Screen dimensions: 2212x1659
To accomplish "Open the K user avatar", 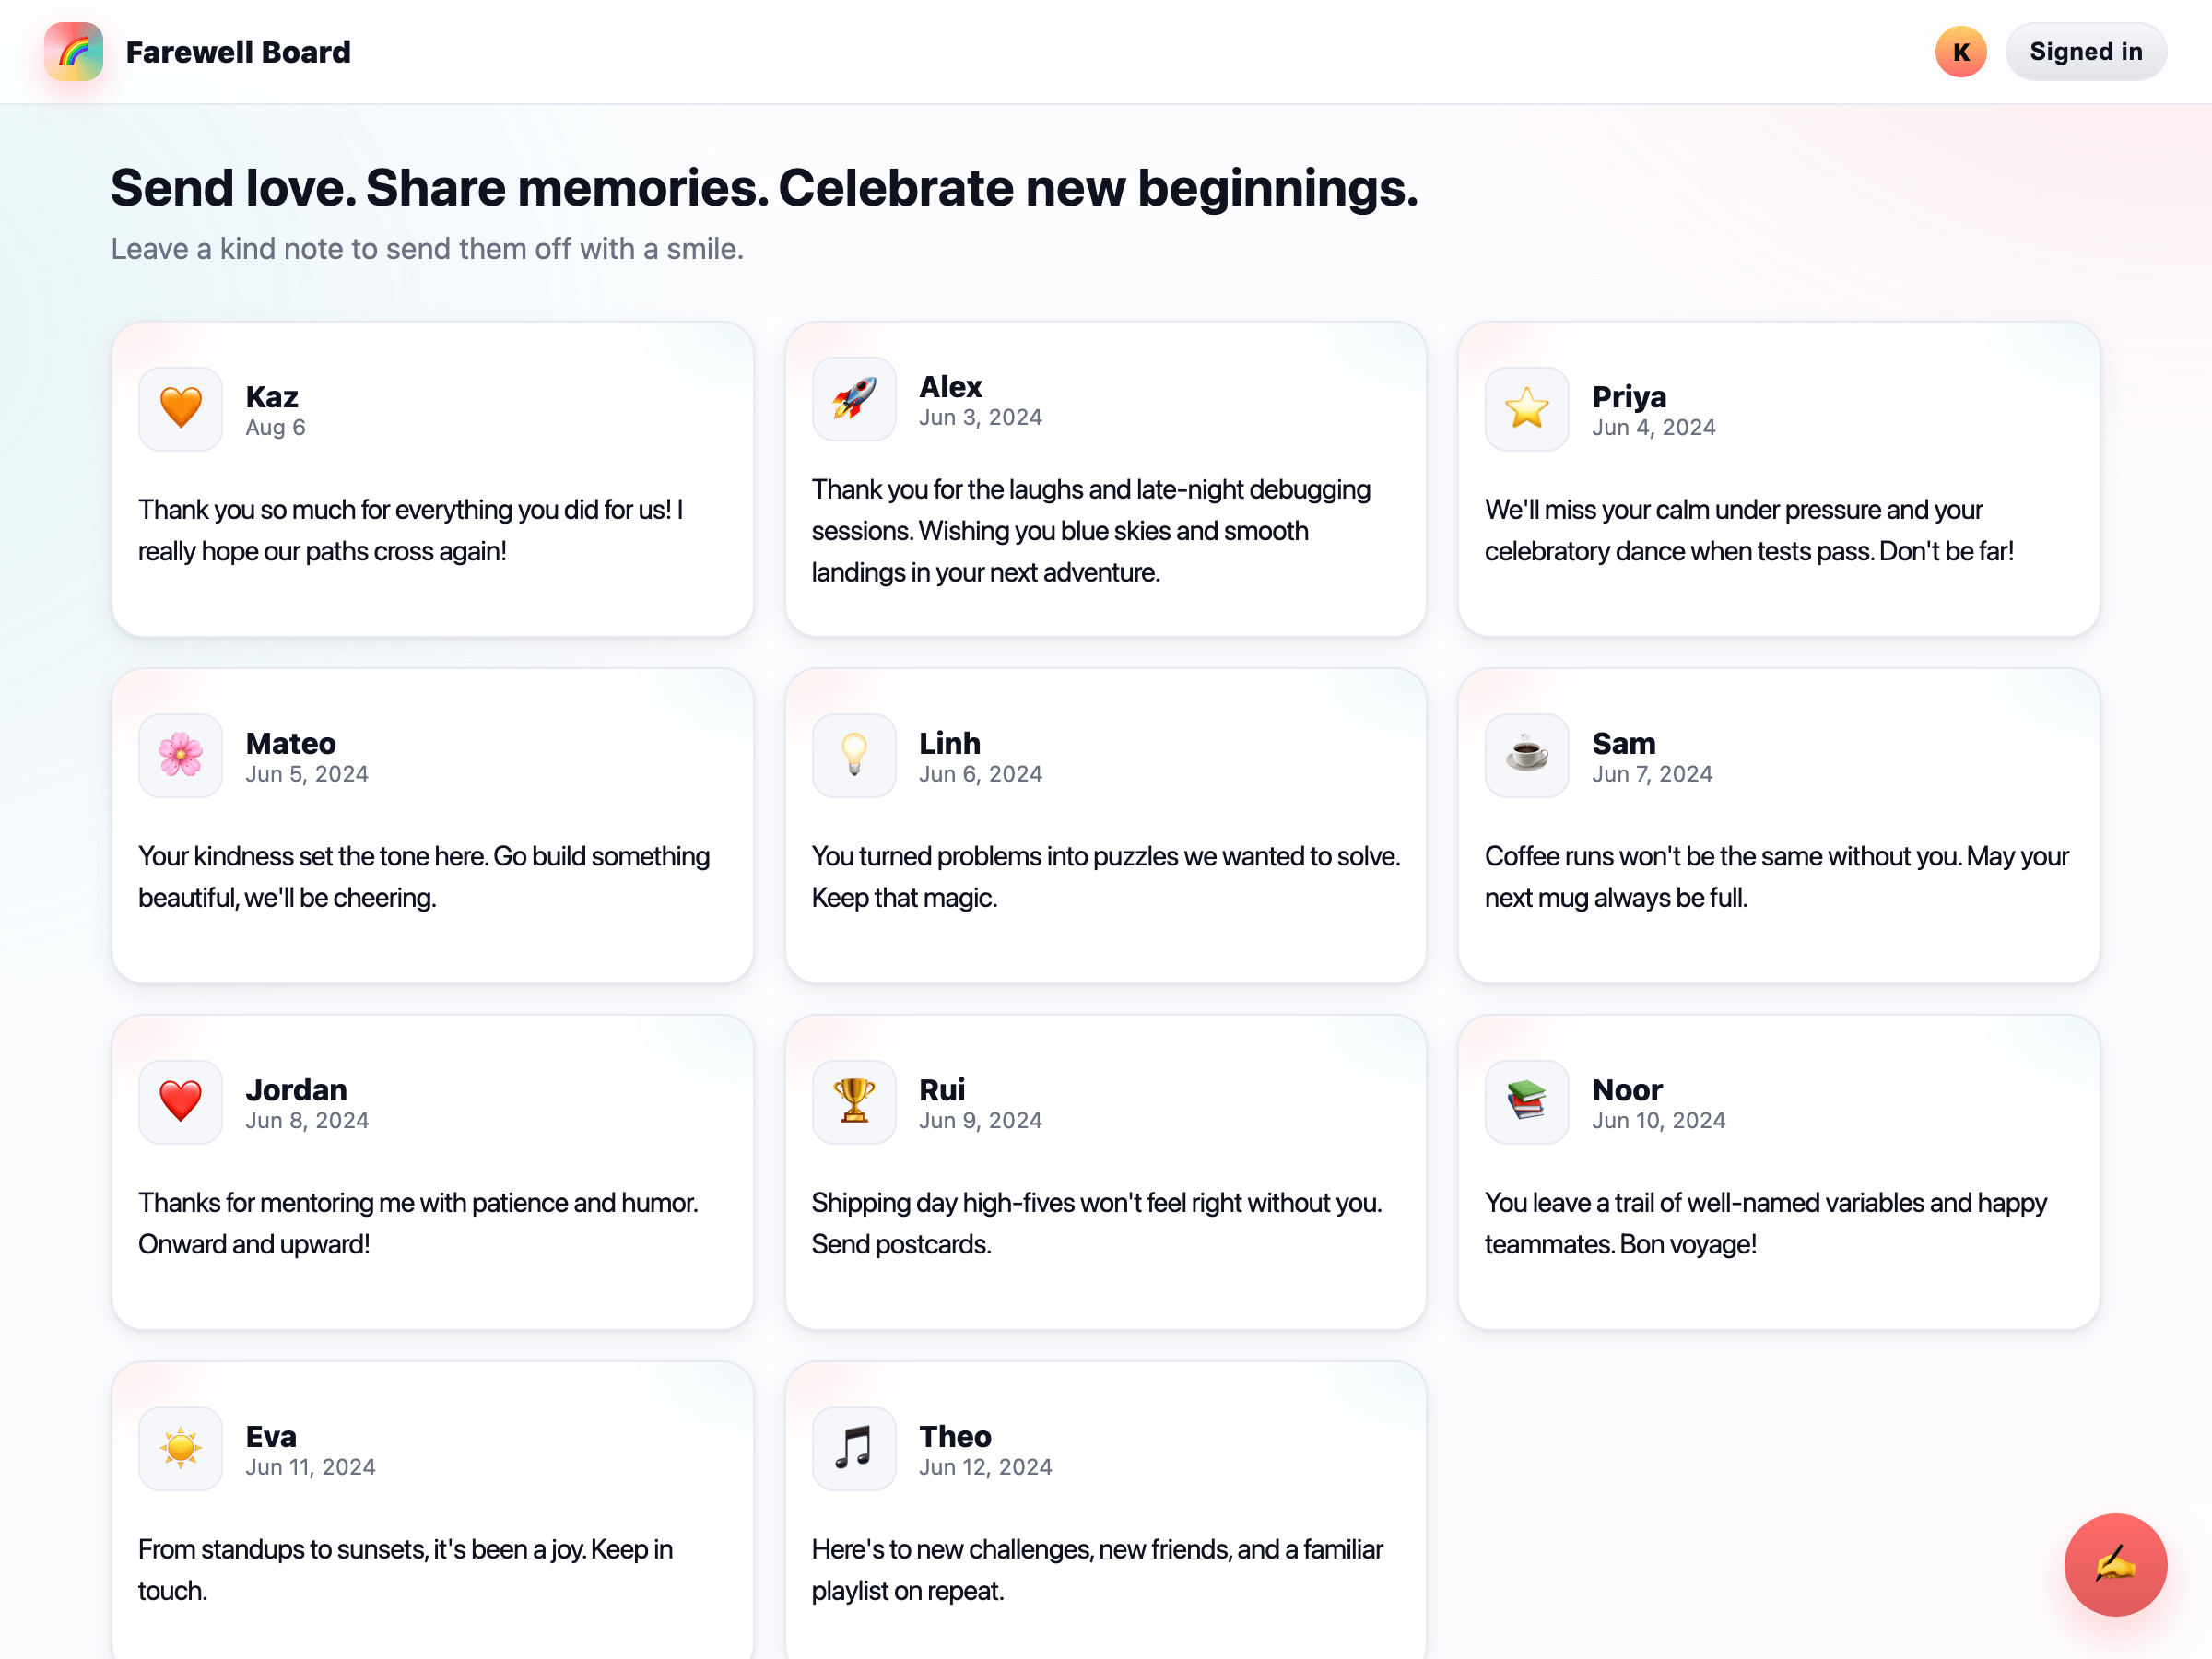I will (1960, 52).
